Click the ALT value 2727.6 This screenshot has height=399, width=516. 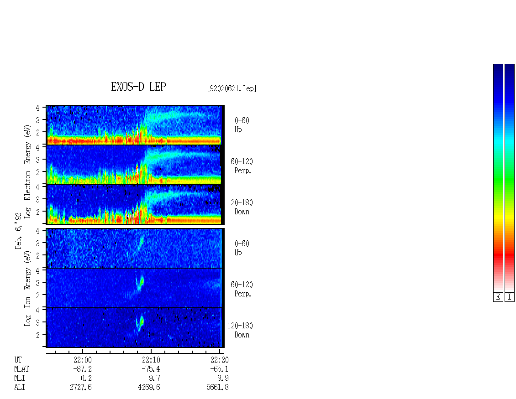(81, 388)
